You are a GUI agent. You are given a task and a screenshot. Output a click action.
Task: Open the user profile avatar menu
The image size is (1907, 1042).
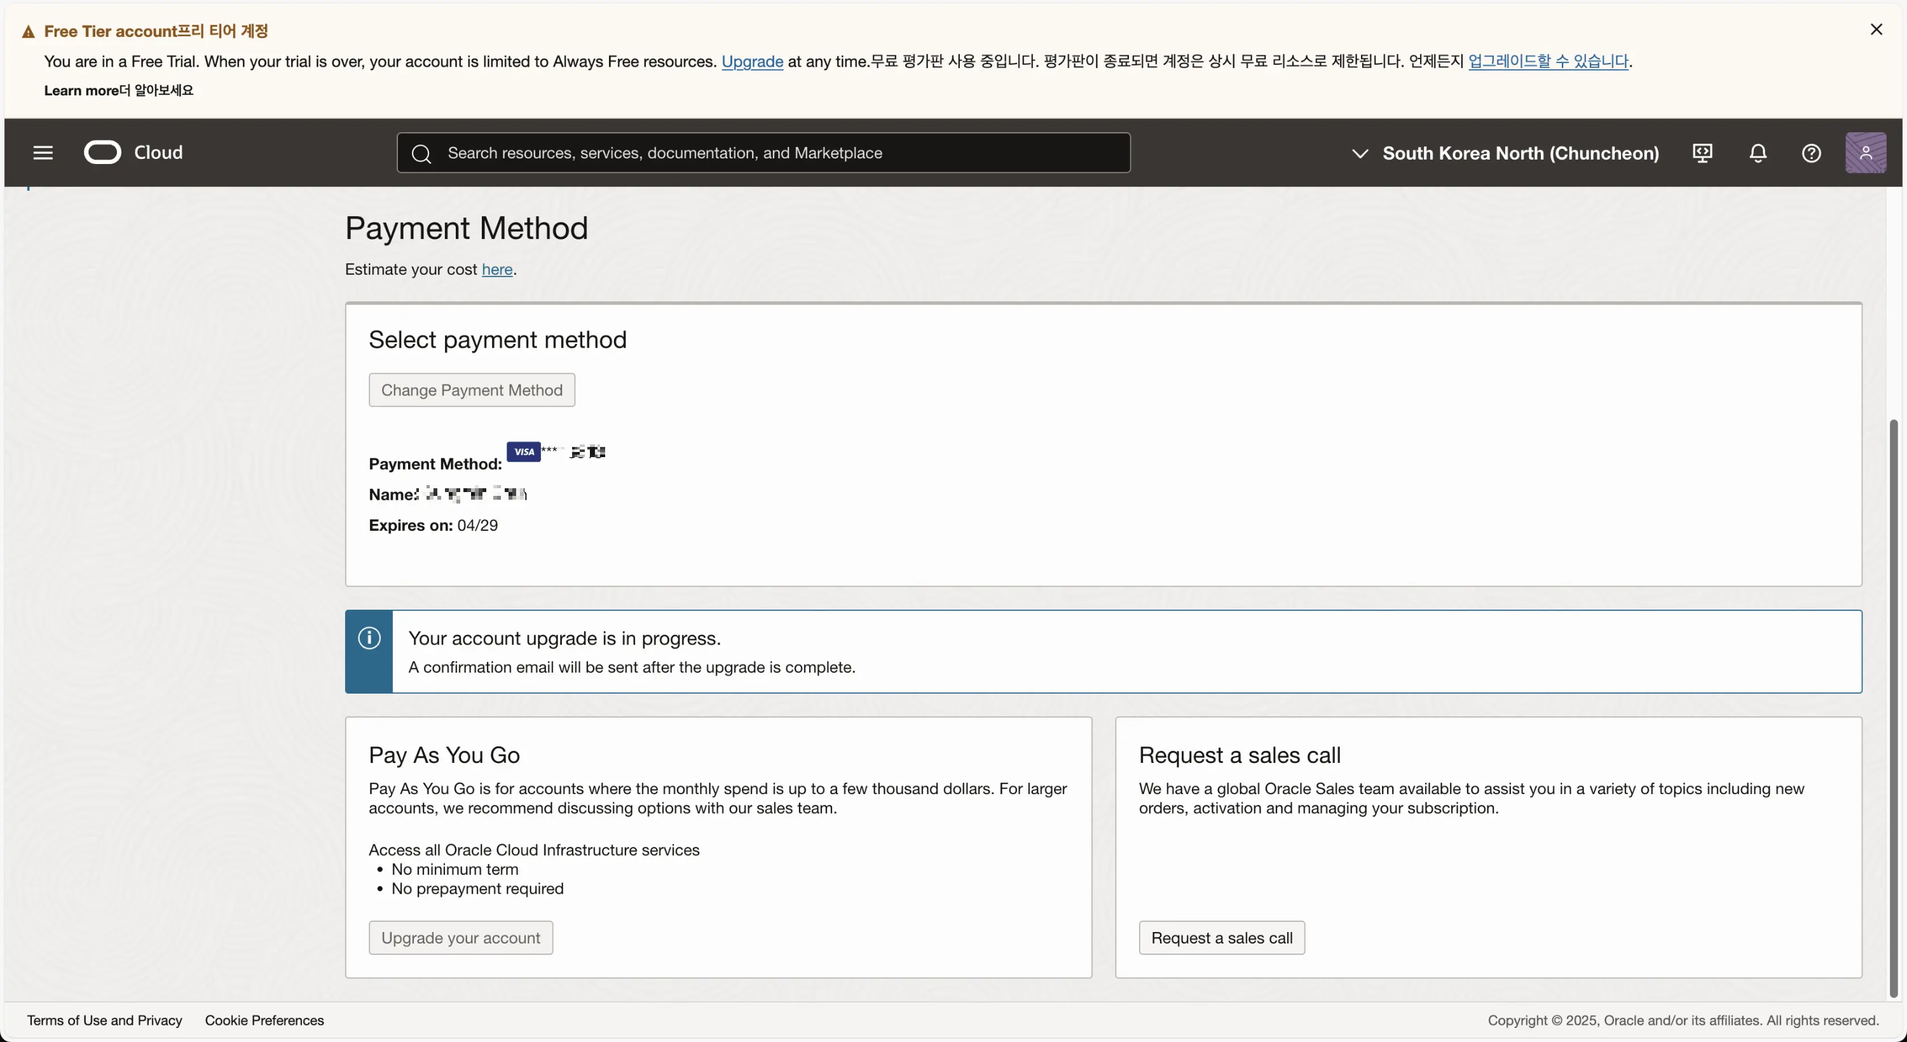tap(1866, 153)
